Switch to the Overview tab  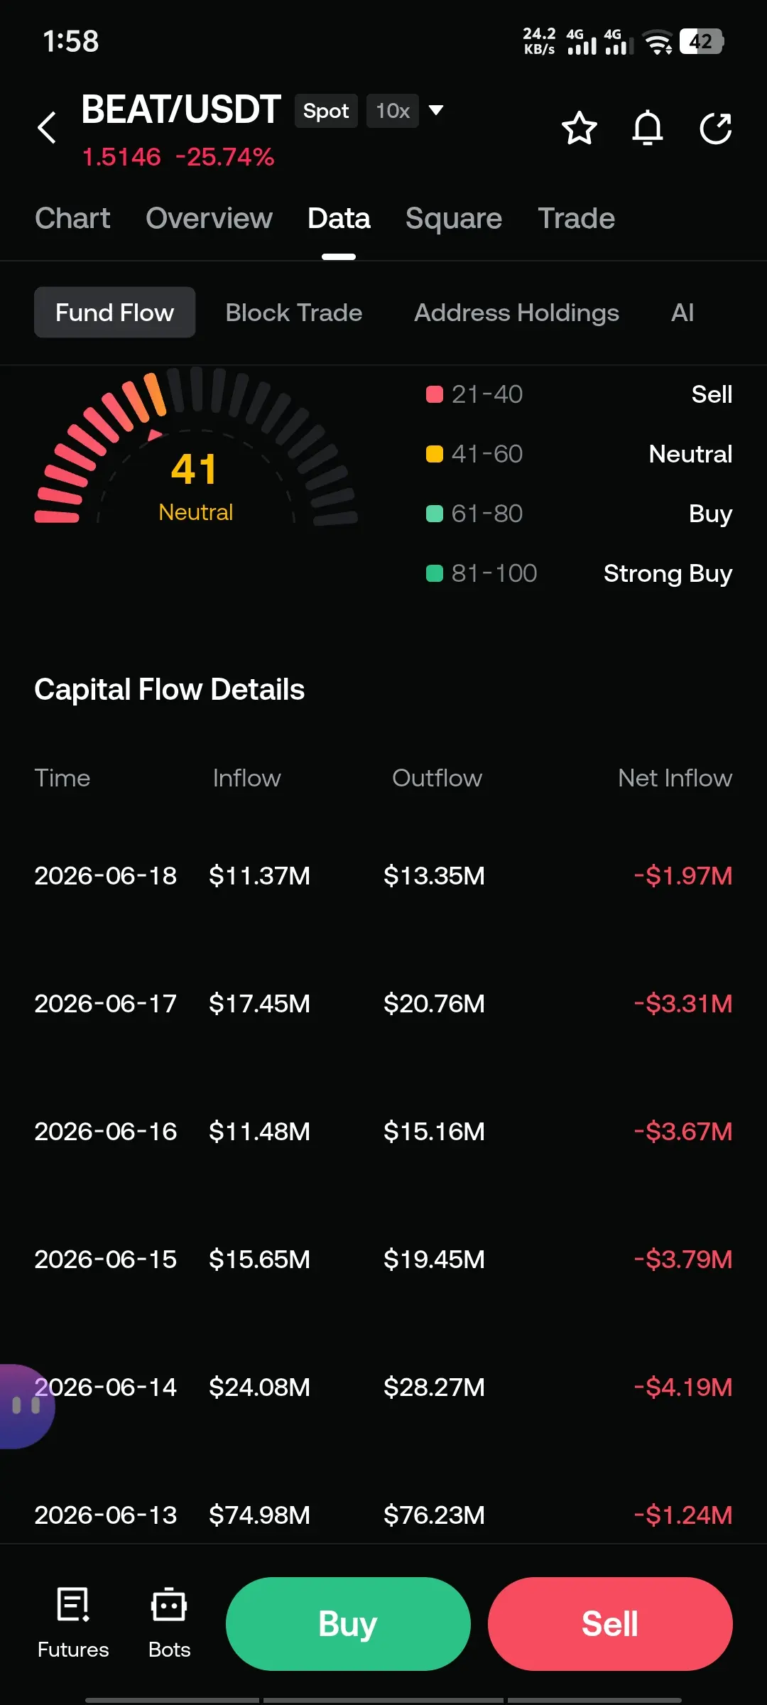[x=209, y=218]
